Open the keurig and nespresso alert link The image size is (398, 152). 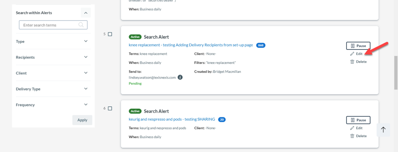(x=172, y=119)
